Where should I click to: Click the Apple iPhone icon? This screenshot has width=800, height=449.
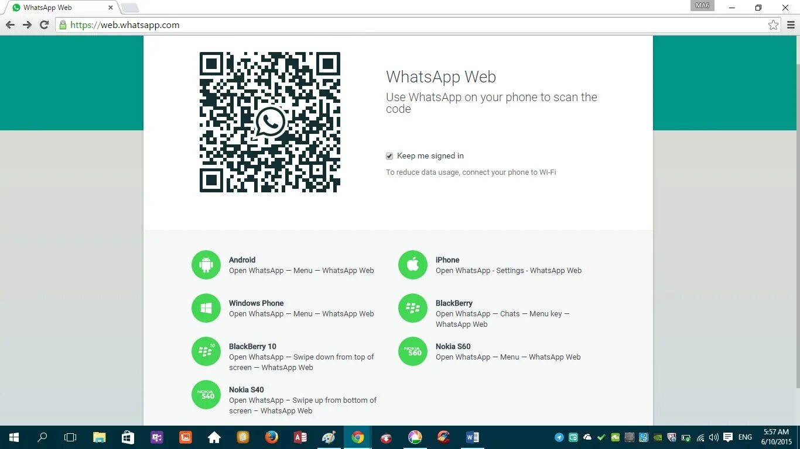coord(413,265)
